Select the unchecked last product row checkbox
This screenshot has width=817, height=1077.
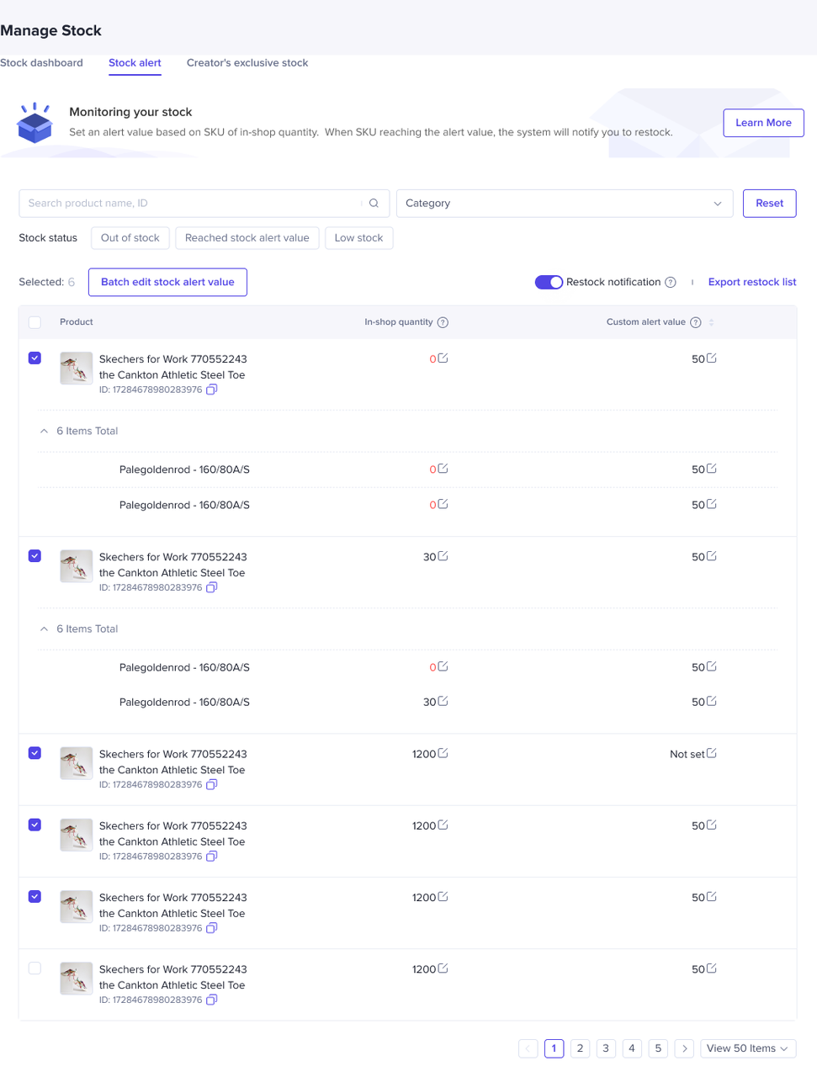[x=34, y=968]
